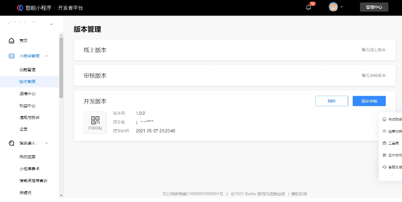Viewport: 402px width, 202px height.
Task: Select 版本管理 in the sidebar
Action: click(x=28, y=82)
